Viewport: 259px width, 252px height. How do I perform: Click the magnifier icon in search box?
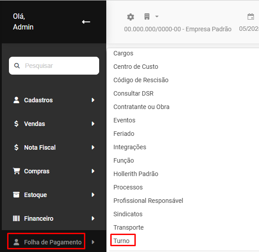point(17,66)
